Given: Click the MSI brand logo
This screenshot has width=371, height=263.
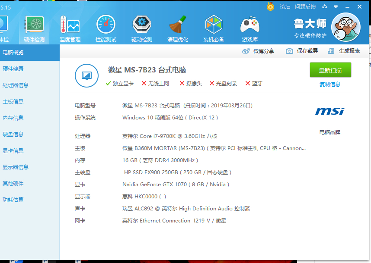Looking at the screenshot, I should [x=330, y=111].
